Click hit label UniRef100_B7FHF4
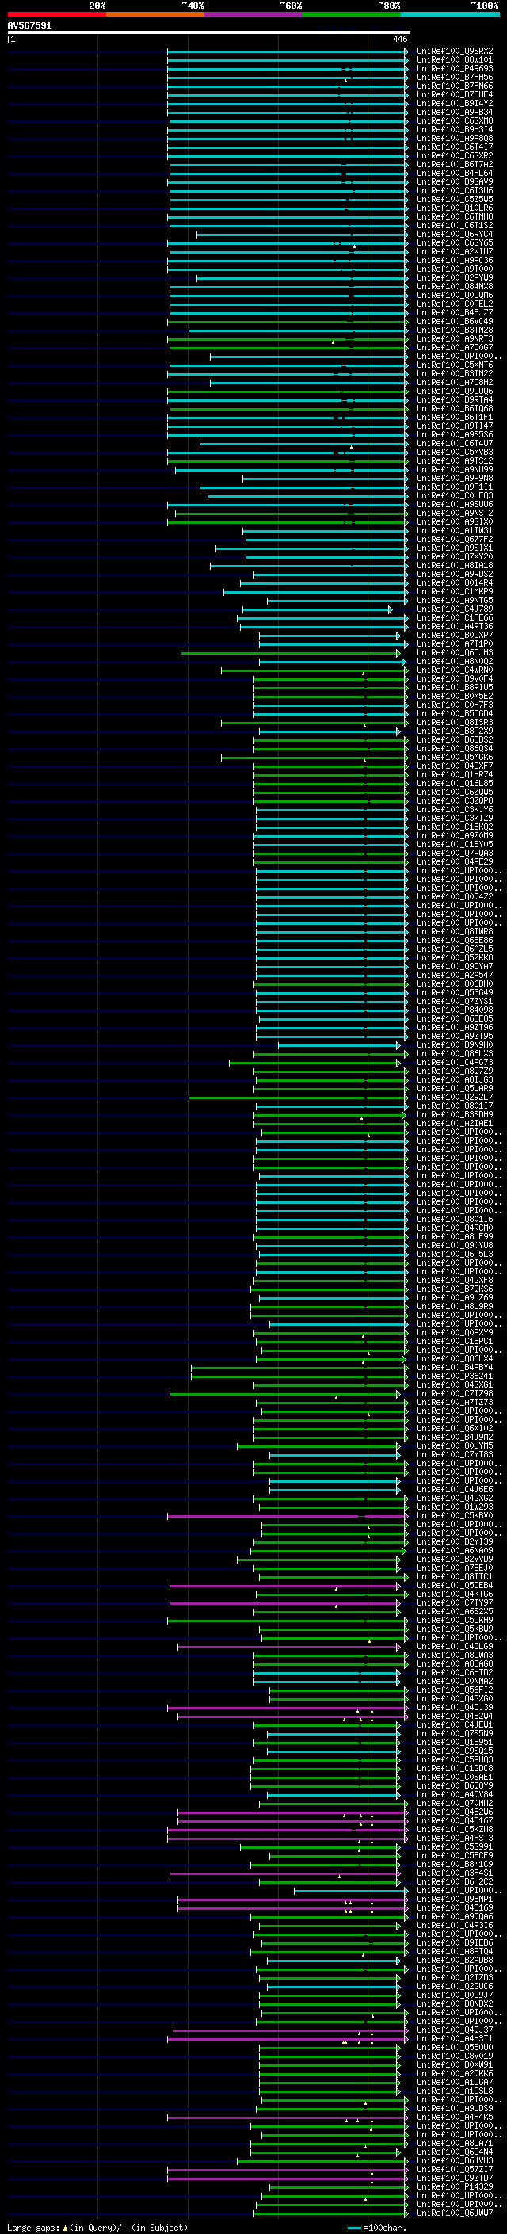Image resolution: width=507 pixels, height=2234 pixels. pos(455,94)
